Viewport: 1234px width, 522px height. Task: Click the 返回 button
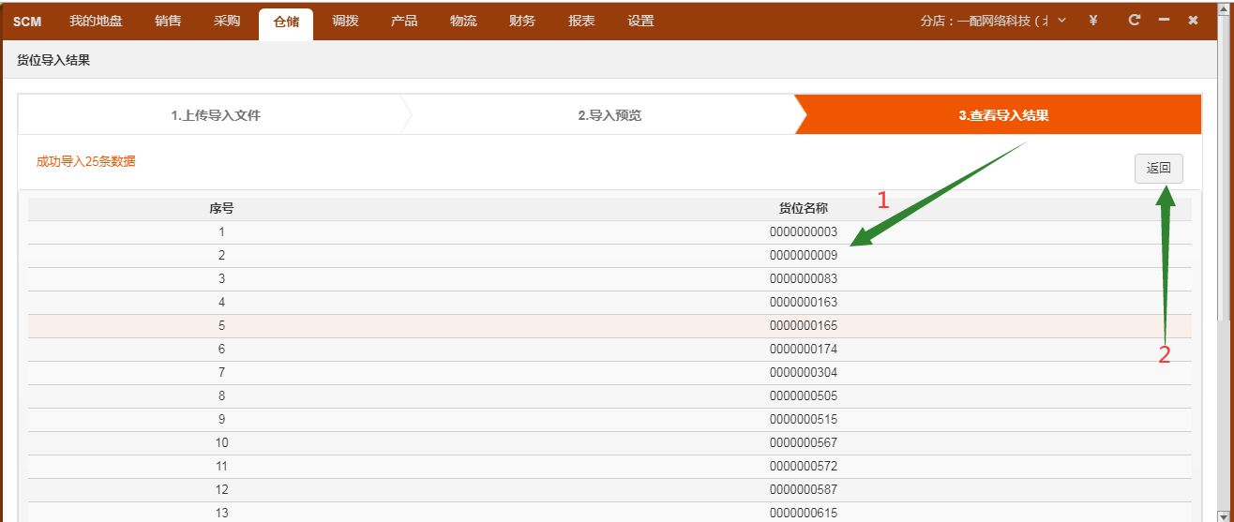pyautogui.click(x=1158, y=169)
